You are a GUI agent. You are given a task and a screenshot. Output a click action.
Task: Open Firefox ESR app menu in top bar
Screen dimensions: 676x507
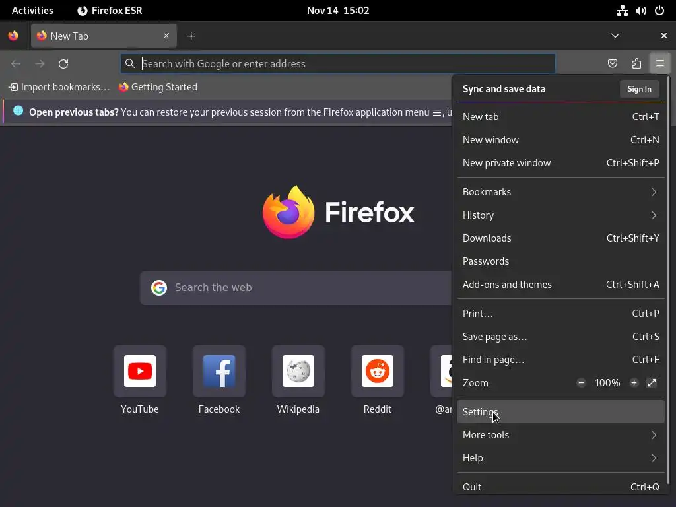click(110, 11)
